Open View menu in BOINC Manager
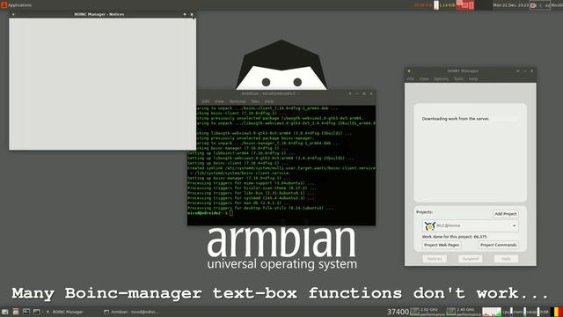Screen dimensions: 563x317 click(x=424, y=78)
